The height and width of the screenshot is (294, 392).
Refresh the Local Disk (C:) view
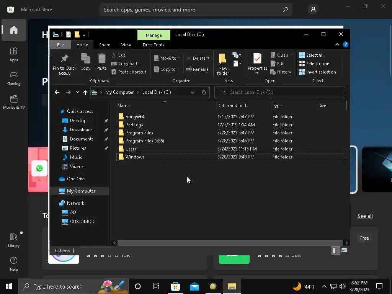[204, 92]
